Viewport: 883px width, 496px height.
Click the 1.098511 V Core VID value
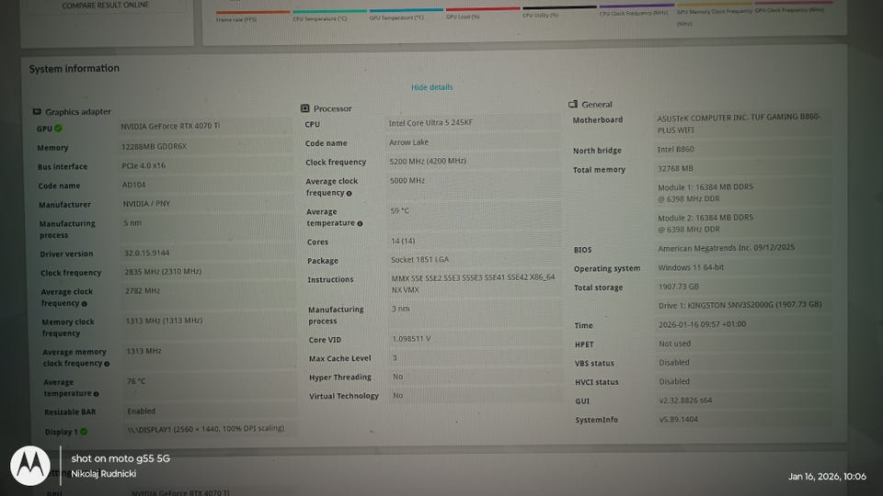(x=411, y=339)
